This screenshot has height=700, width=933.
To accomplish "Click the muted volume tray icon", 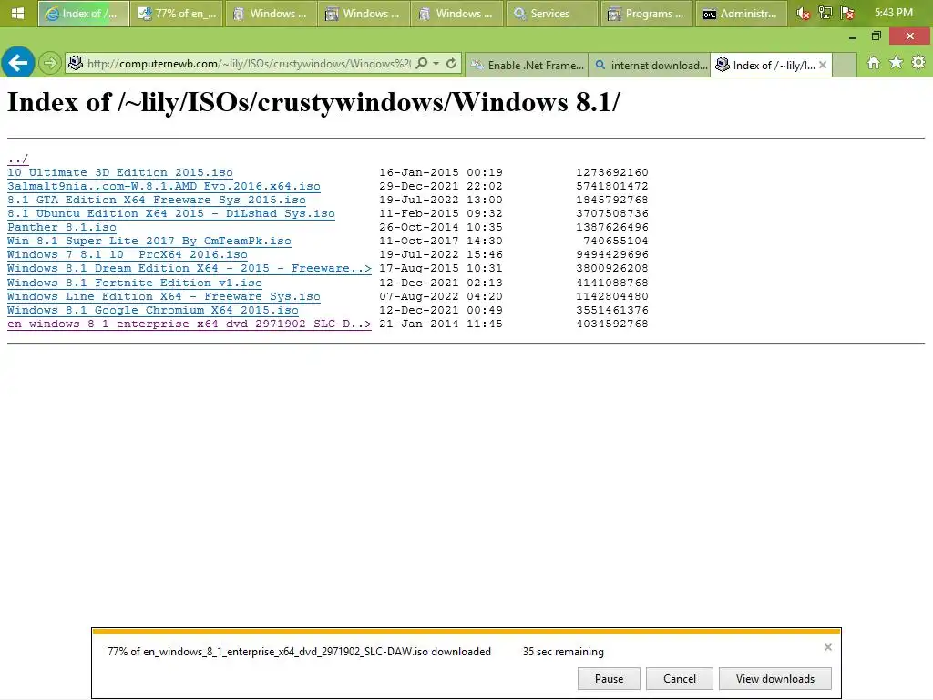I will pos(803,13).
